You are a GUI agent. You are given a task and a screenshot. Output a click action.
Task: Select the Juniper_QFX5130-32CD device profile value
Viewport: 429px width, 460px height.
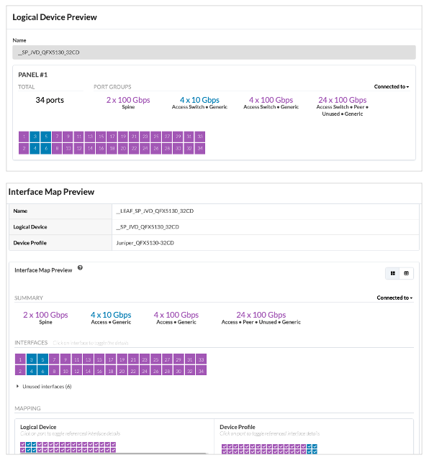click(x=145, y=243)
